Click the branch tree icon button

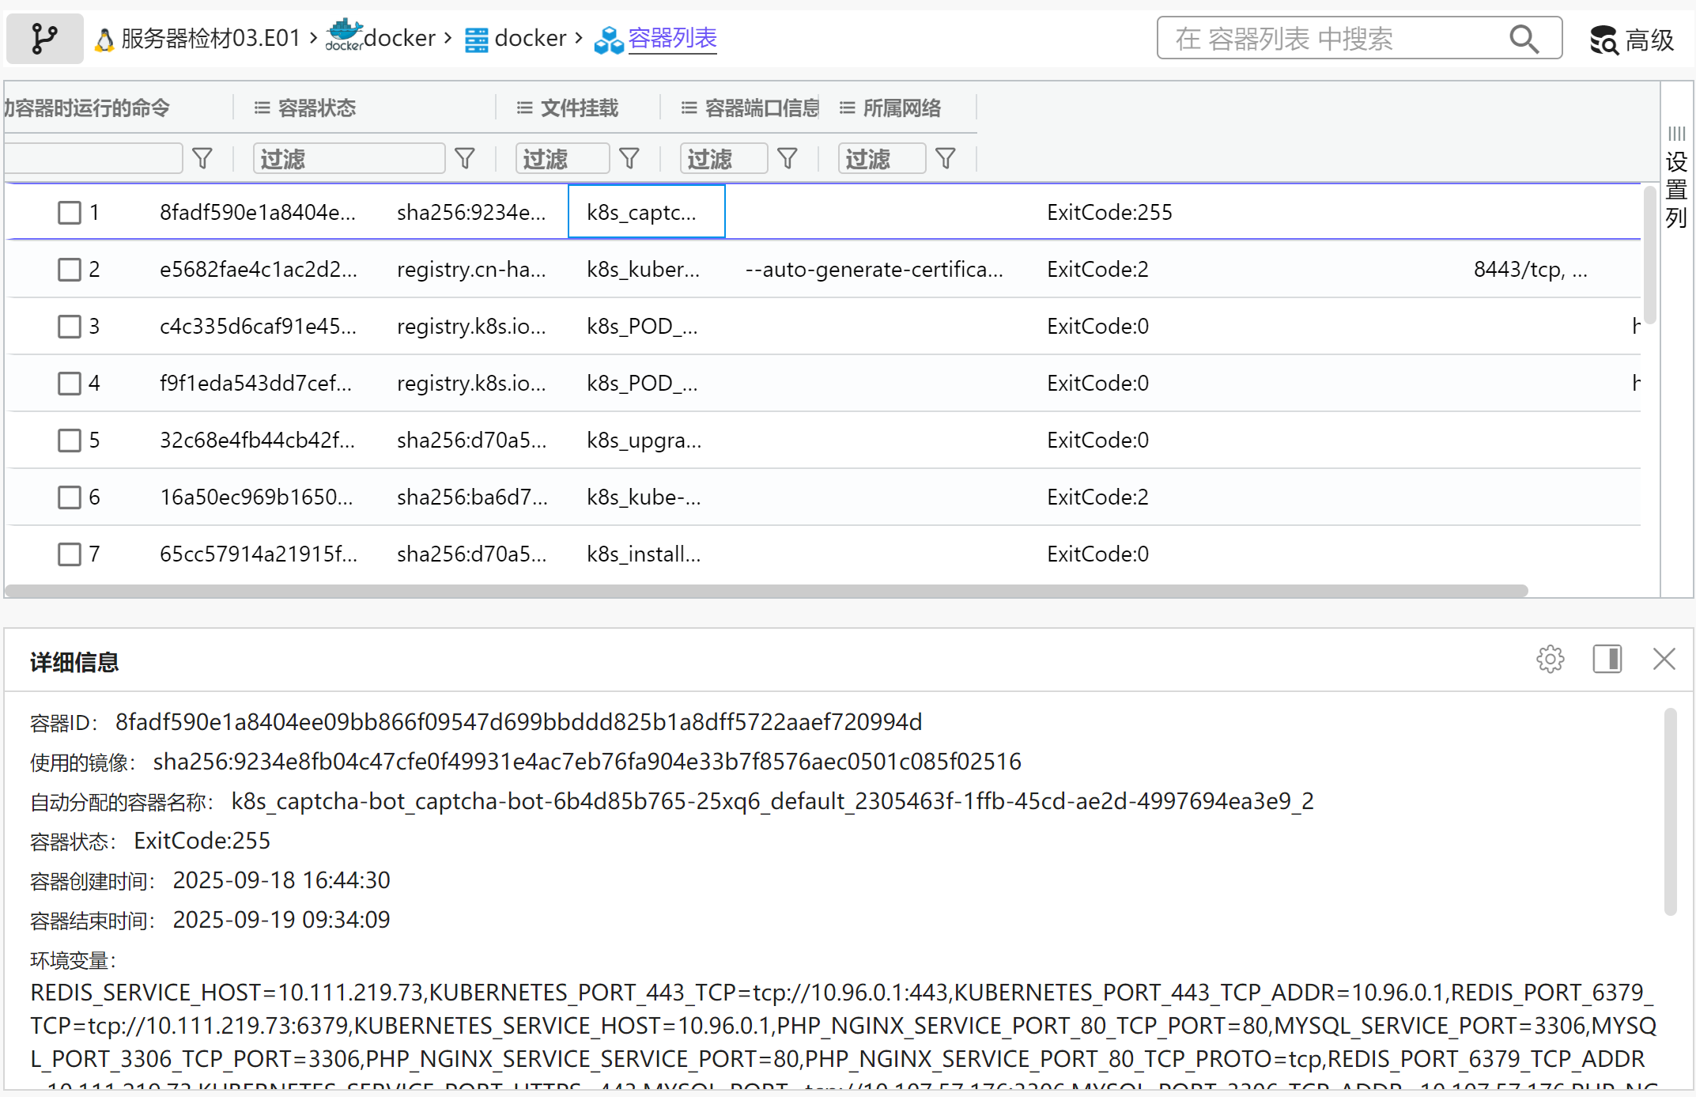[44, 38]
